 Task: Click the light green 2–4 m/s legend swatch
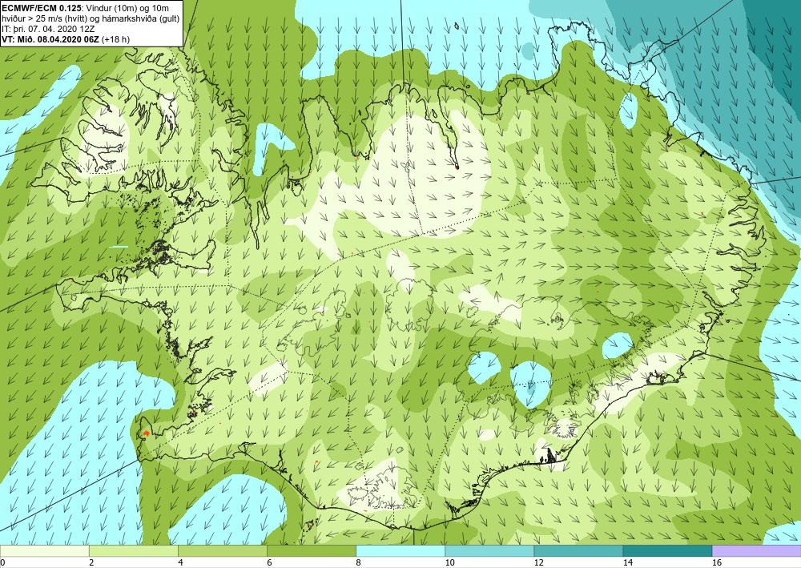[133, 550]
